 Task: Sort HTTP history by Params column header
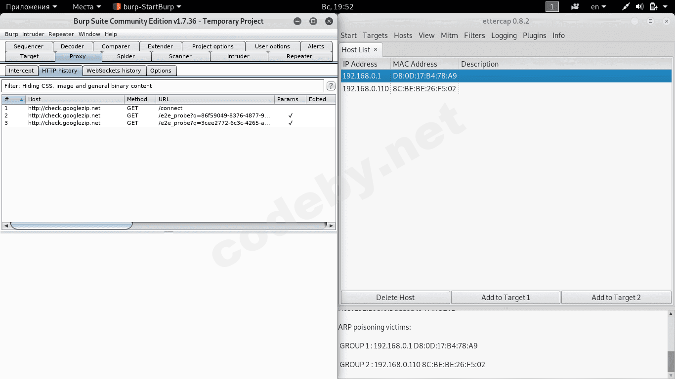click(291, 99)
